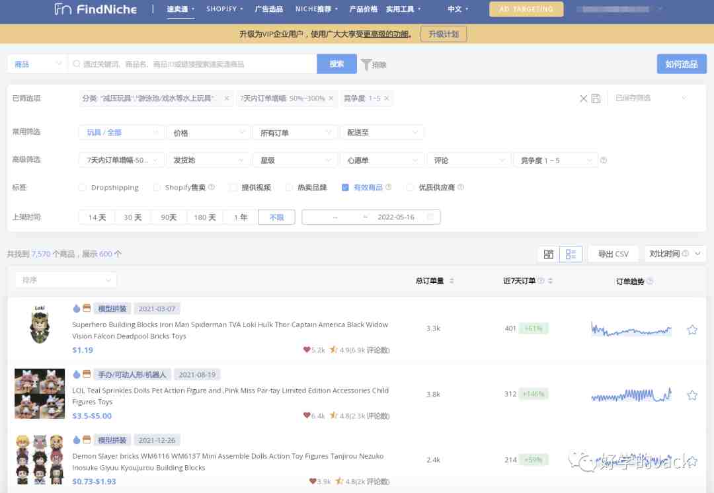The height and width of the screenshot is (493, 714).
Task: Select 不限 listing time
Action: click(276, 217)
